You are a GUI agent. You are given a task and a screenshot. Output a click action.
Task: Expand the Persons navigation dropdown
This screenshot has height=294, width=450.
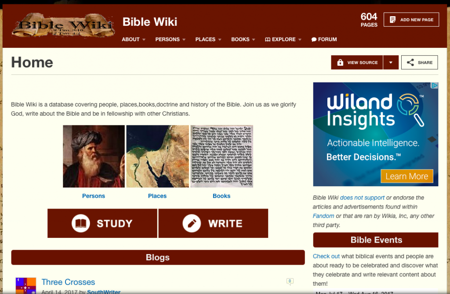[x=170, y=39]
